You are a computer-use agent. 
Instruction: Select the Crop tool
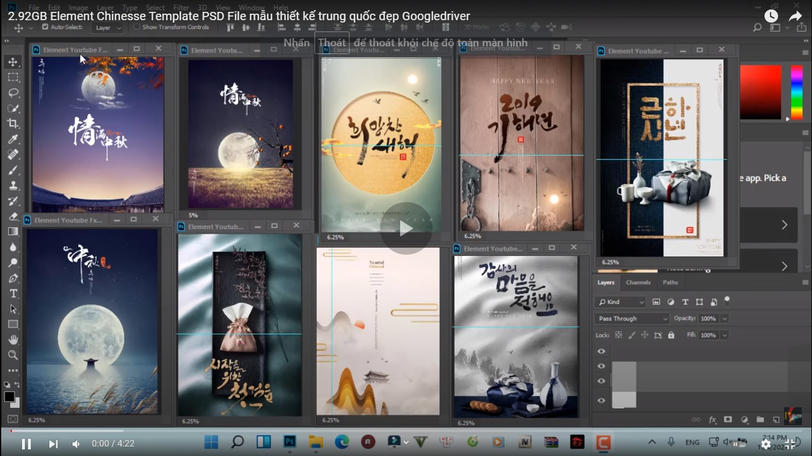coord(13,123)
